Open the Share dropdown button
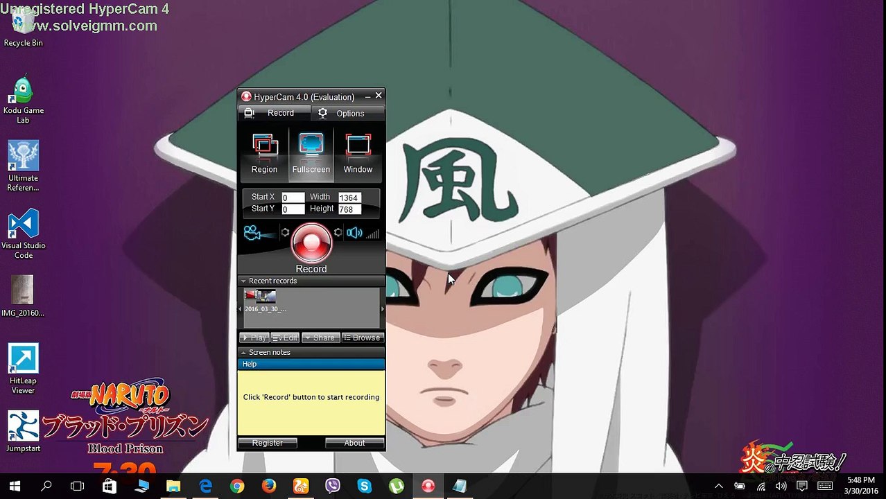Viewport: 886px width, 499px height. click(320, 338)
